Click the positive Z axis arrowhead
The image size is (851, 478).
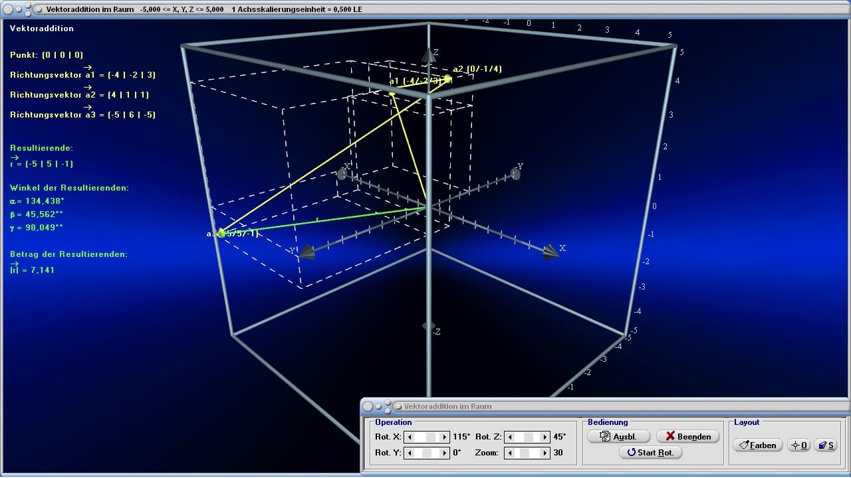(429, 55)
